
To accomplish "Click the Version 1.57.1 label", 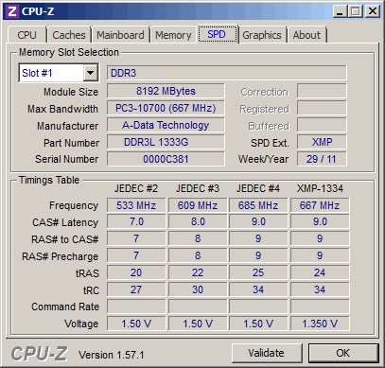I will pos(112,355).
